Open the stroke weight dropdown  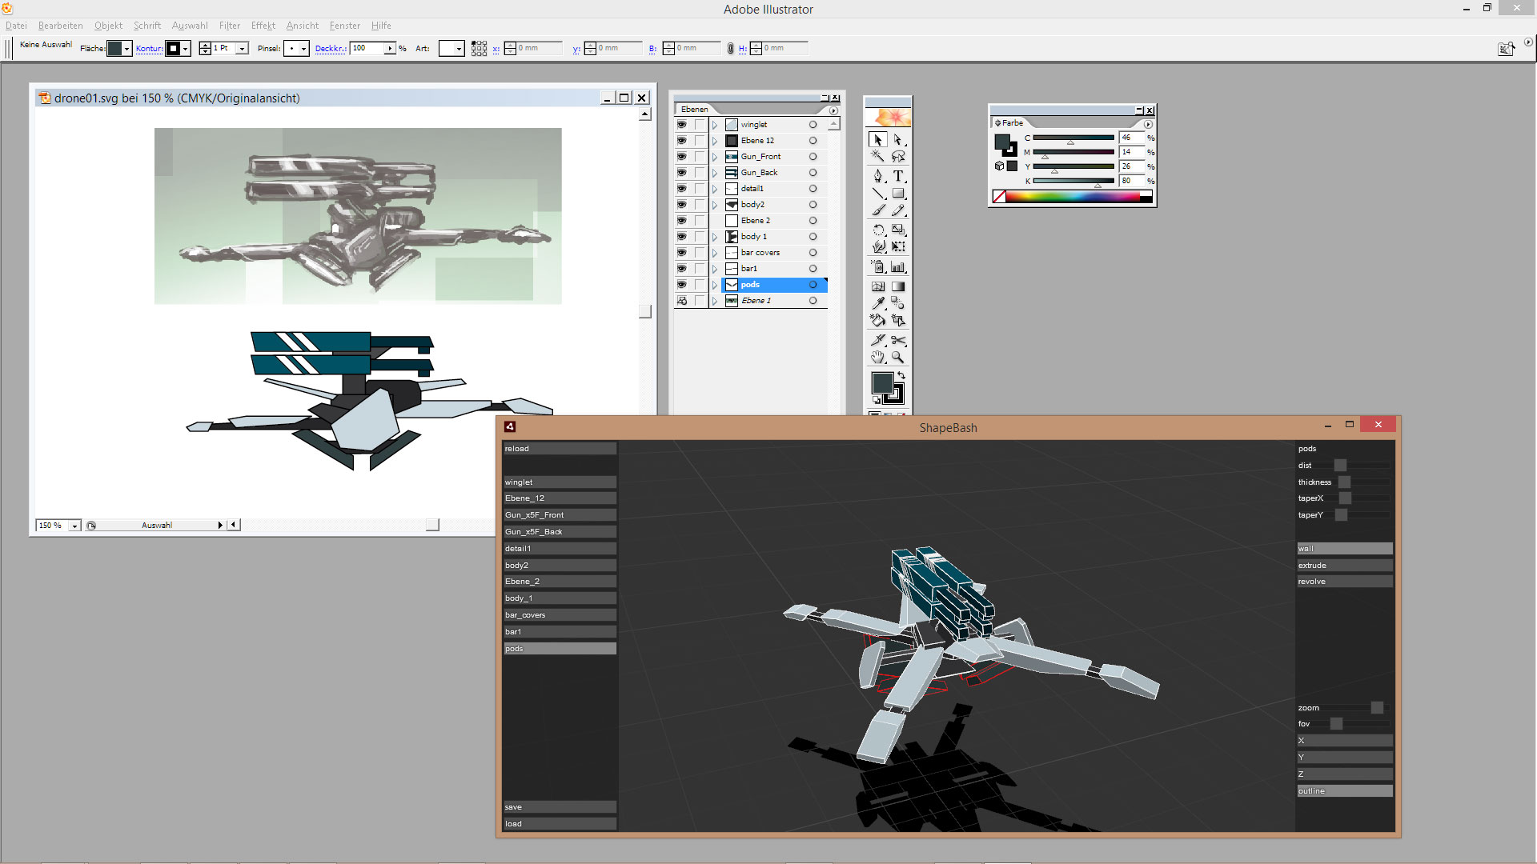242,49
